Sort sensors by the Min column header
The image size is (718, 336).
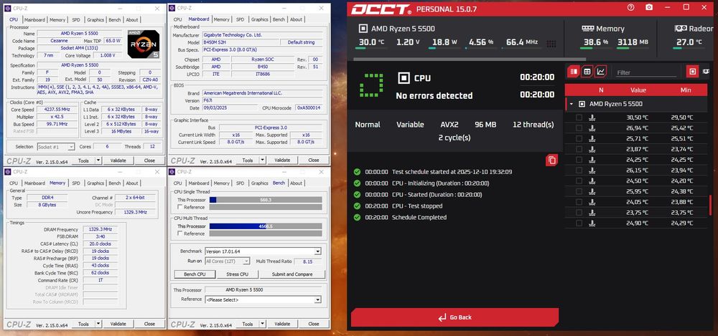click(x=686, y=90)
